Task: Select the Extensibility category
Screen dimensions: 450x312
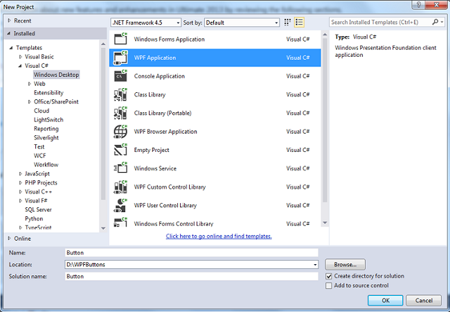Action: tap(48, 93)
